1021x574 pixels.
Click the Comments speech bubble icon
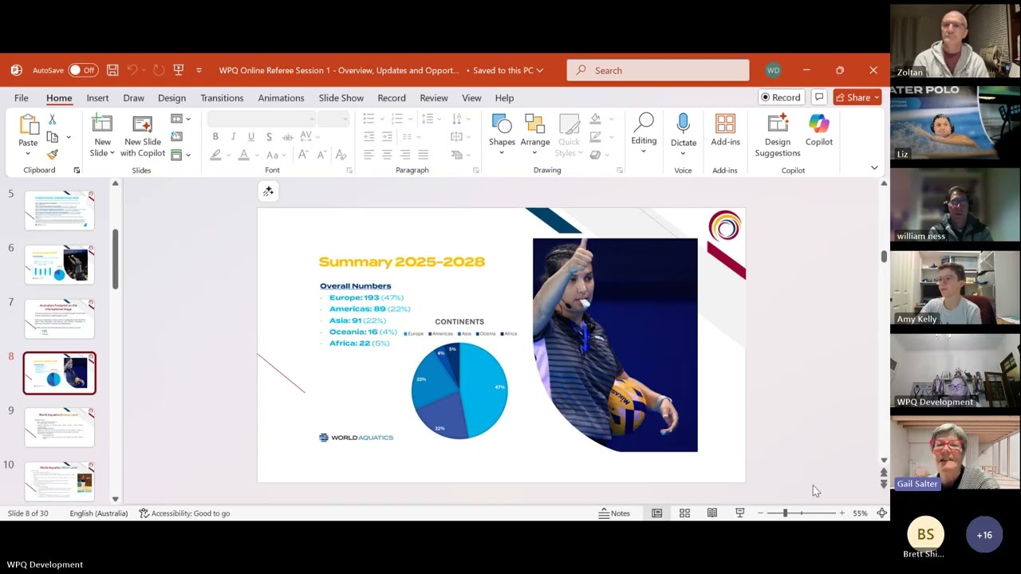818,97
